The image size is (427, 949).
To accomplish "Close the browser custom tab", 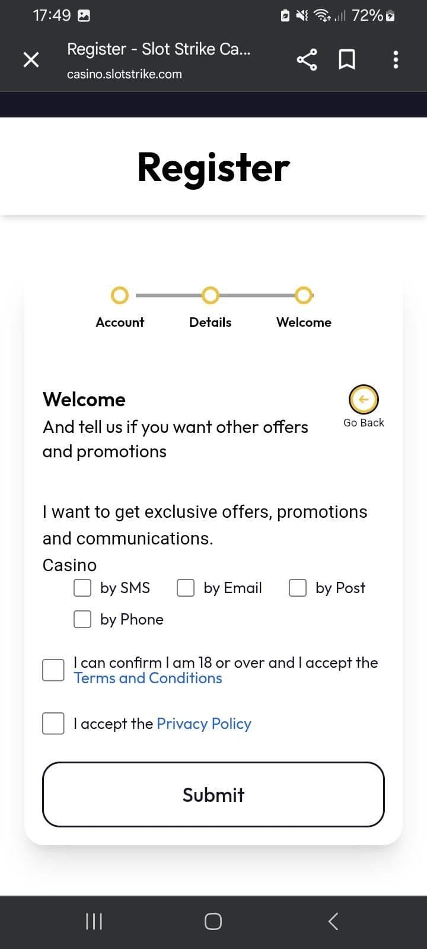I will pyautogui.click(x=31, y=59).
